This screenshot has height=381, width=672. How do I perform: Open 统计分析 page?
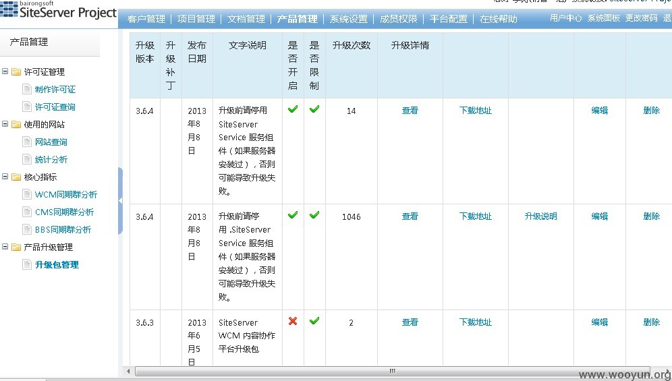click(x=51, y=159)
